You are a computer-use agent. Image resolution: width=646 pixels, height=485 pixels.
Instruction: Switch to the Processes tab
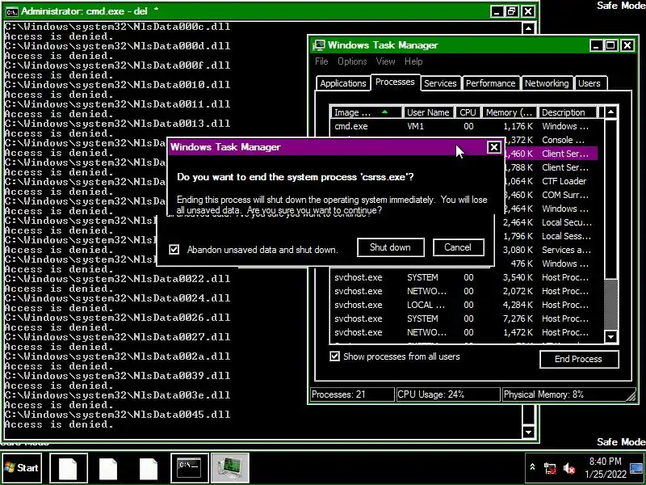click(395, 82)
